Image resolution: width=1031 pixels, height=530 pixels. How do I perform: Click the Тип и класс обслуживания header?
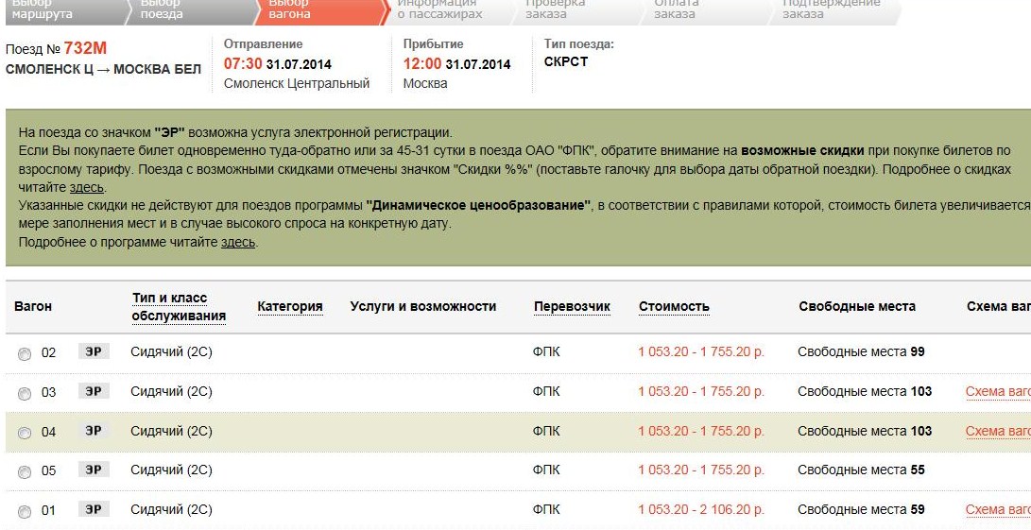pos(179,307)
